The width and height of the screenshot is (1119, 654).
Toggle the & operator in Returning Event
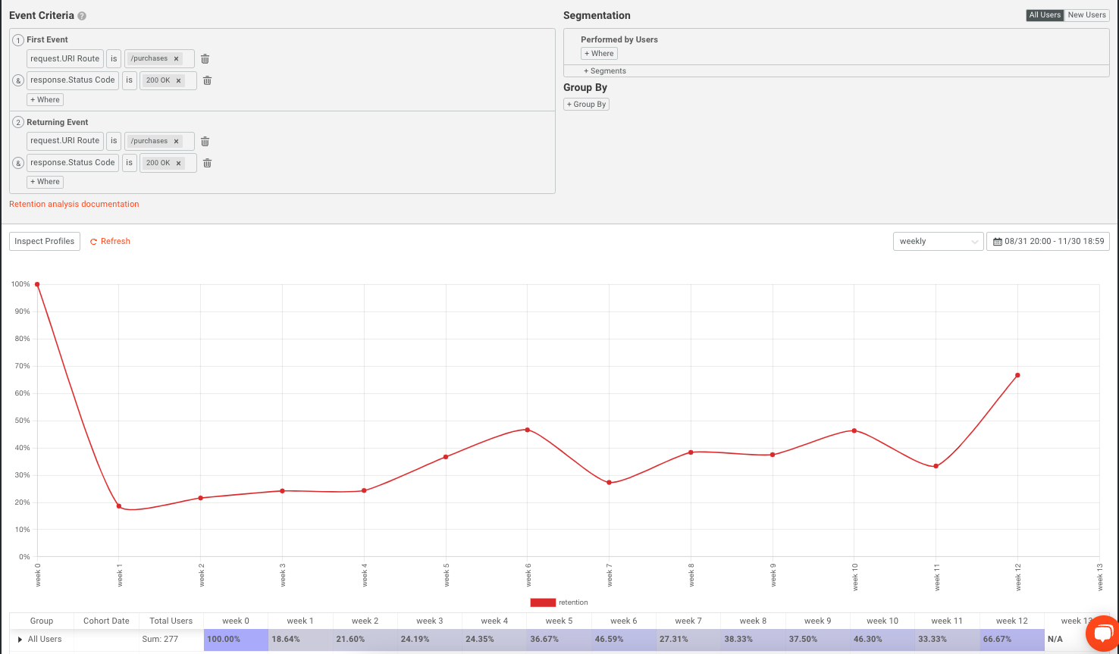tap(17, 162)
